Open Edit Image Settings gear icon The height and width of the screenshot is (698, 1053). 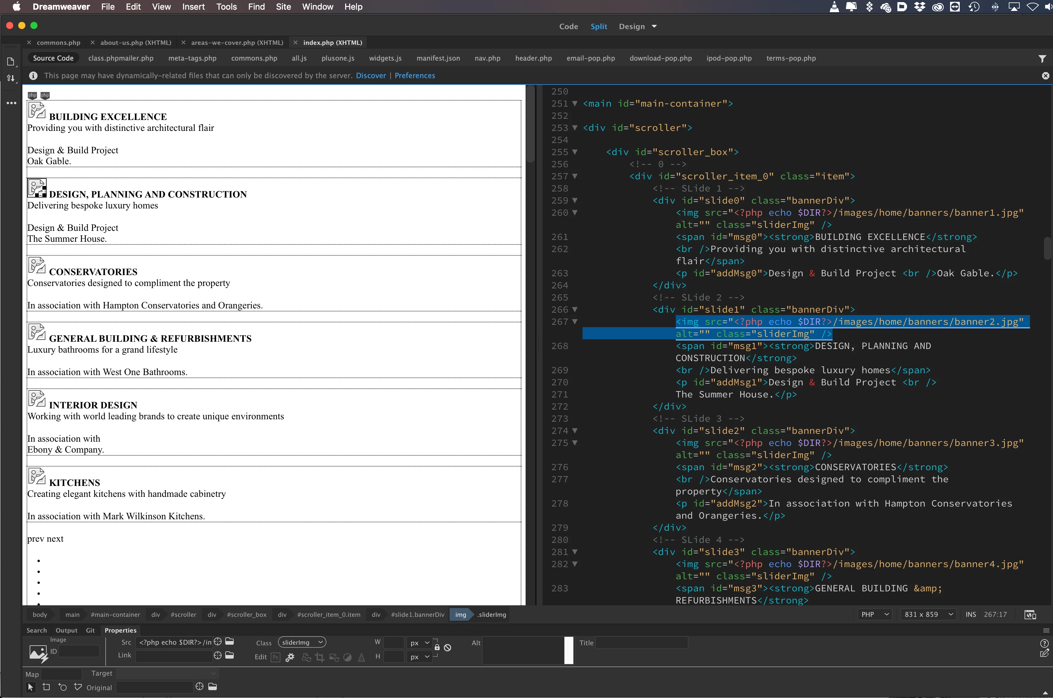click(x=290, y=657)
